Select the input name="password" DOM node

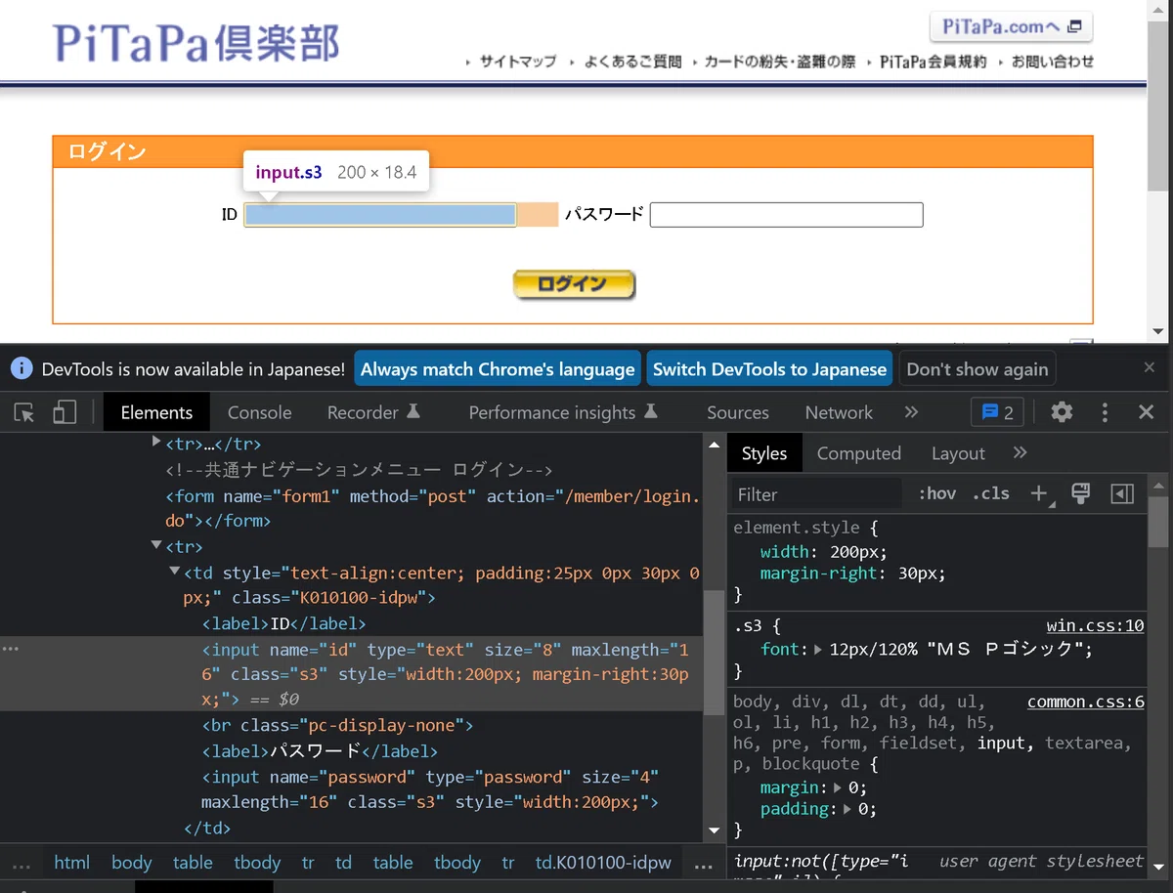pos(430,789)
